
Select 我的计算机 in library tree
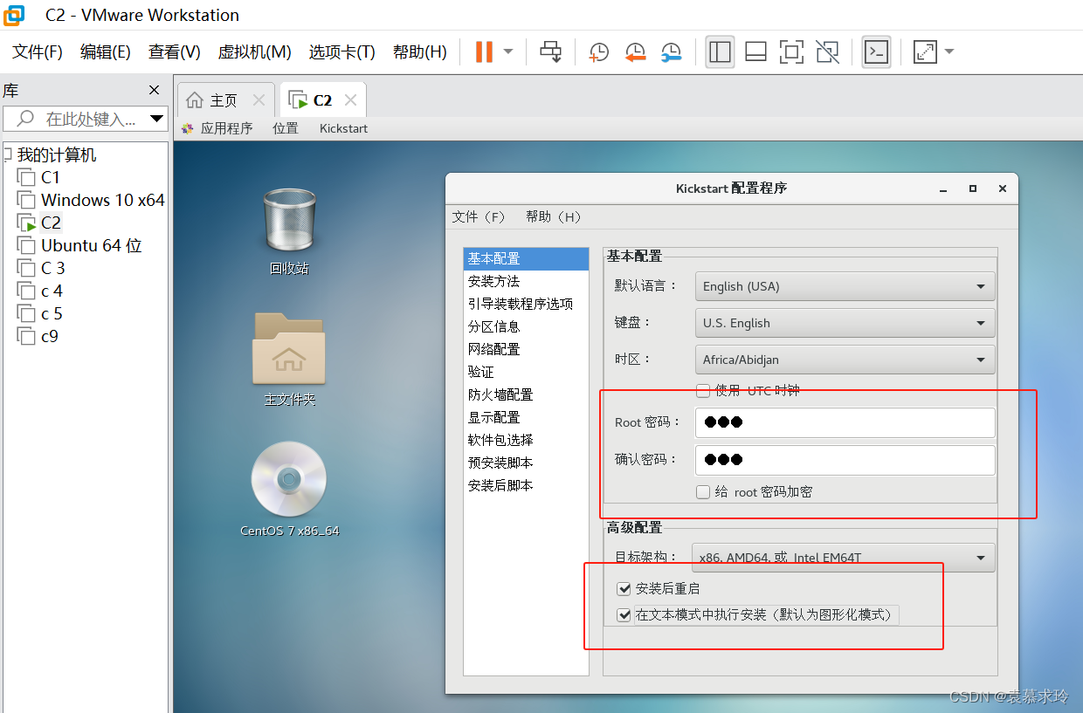[57, 155]
